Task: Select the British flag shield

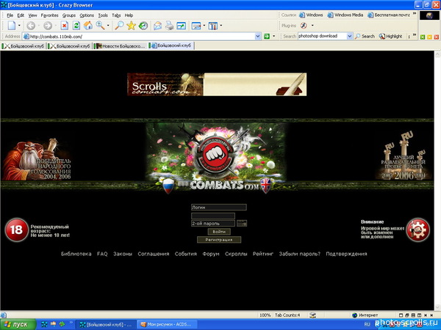Action: tap(266, 186)
